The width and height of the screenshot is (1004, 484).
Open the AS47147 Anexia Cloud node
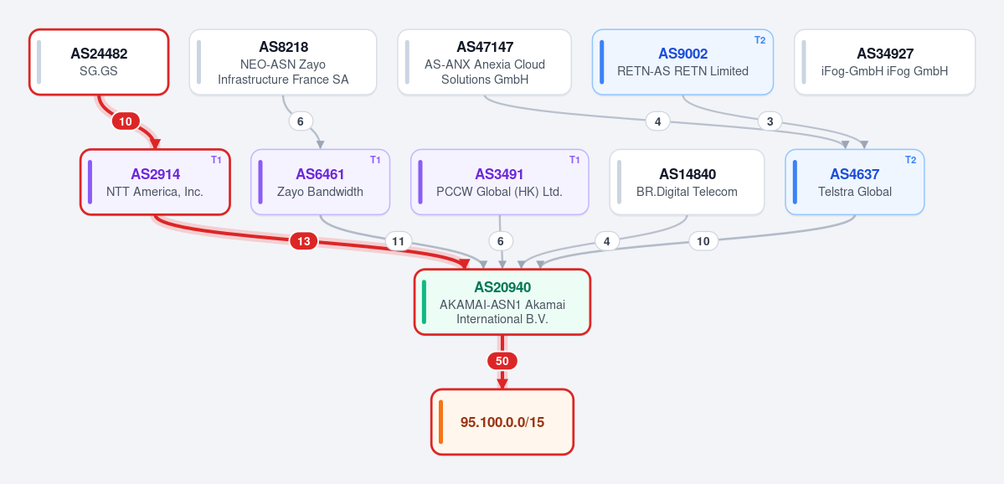(484, 62)
